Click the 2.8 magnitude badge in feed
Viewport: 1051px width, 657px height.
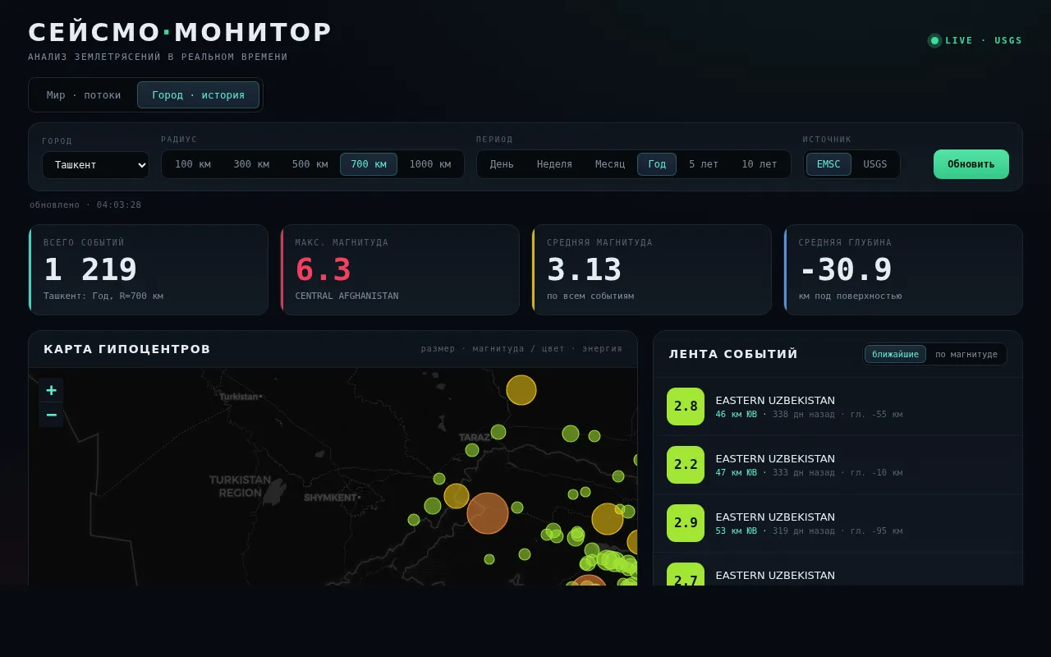(686, 407)
